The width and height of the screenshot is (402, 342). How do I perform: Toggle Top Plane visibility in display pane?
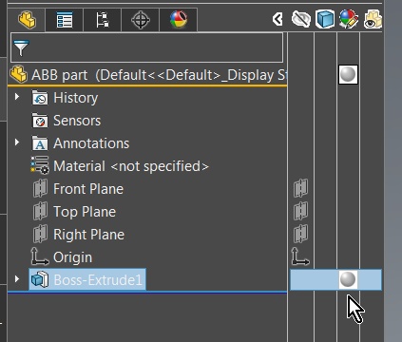(300, 211)
